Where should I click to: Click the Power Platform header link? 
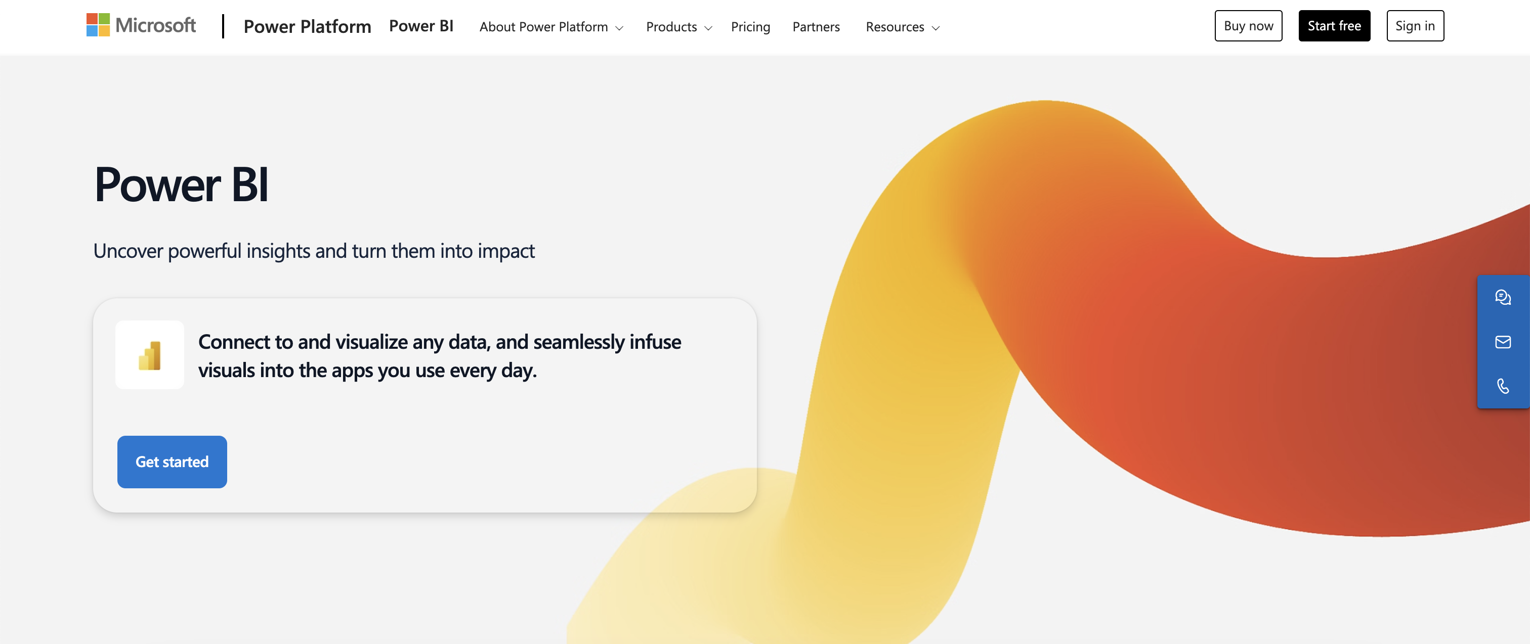click(307, 27)
